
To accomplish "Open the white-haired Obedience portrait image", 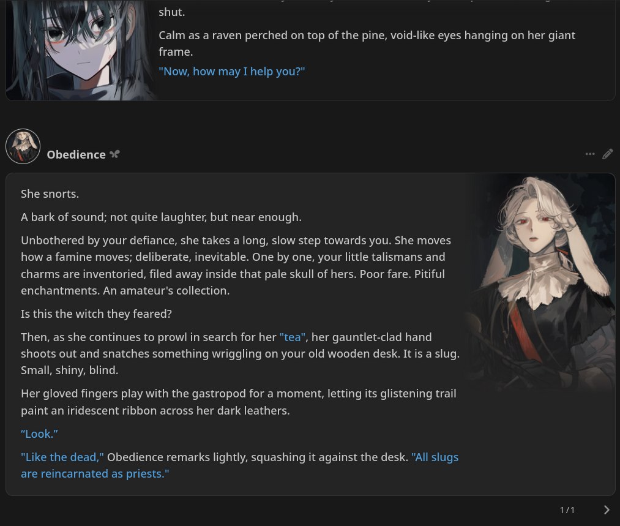I will click(x=540, y=283).
